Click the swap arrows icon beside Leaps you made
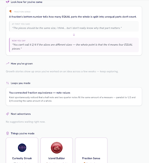149x163 pixels. click(x=8, y=83)
